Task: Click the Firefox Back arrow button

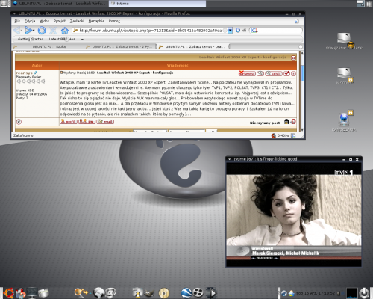Action: (x=17, y=31)
